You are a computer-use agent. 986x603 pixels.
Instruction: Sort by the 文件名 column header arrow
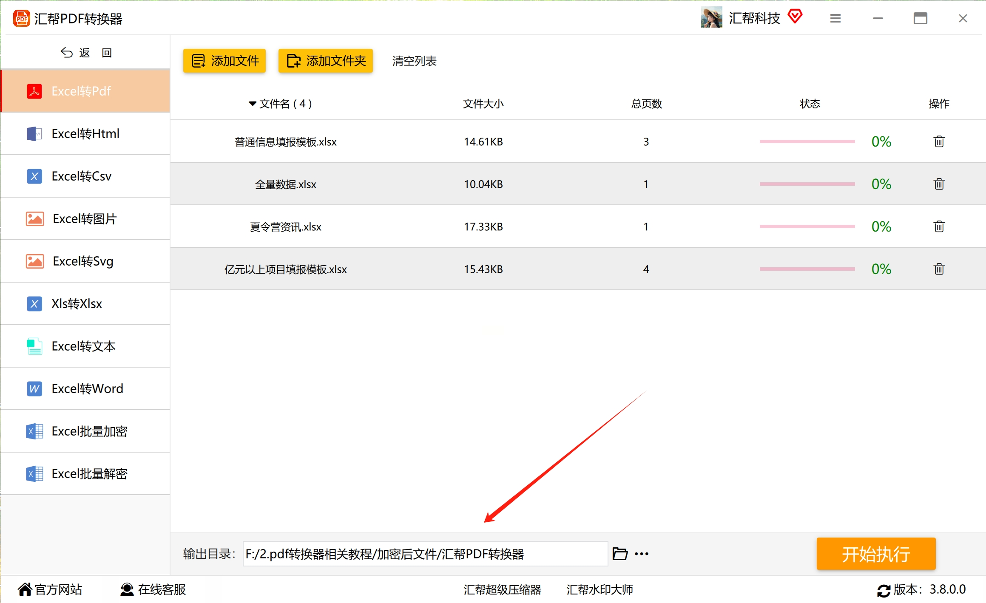pyautogui.click(x=253, y=104)
